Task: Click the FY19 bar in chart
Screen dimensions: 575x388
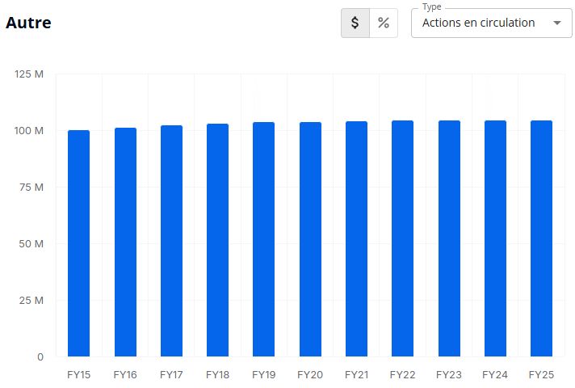Action: 263,239
